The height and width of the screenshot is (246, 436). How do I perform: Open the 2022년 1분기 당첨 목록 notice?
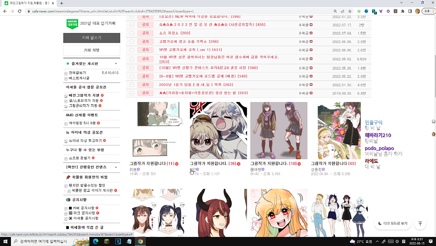(196, 85)
